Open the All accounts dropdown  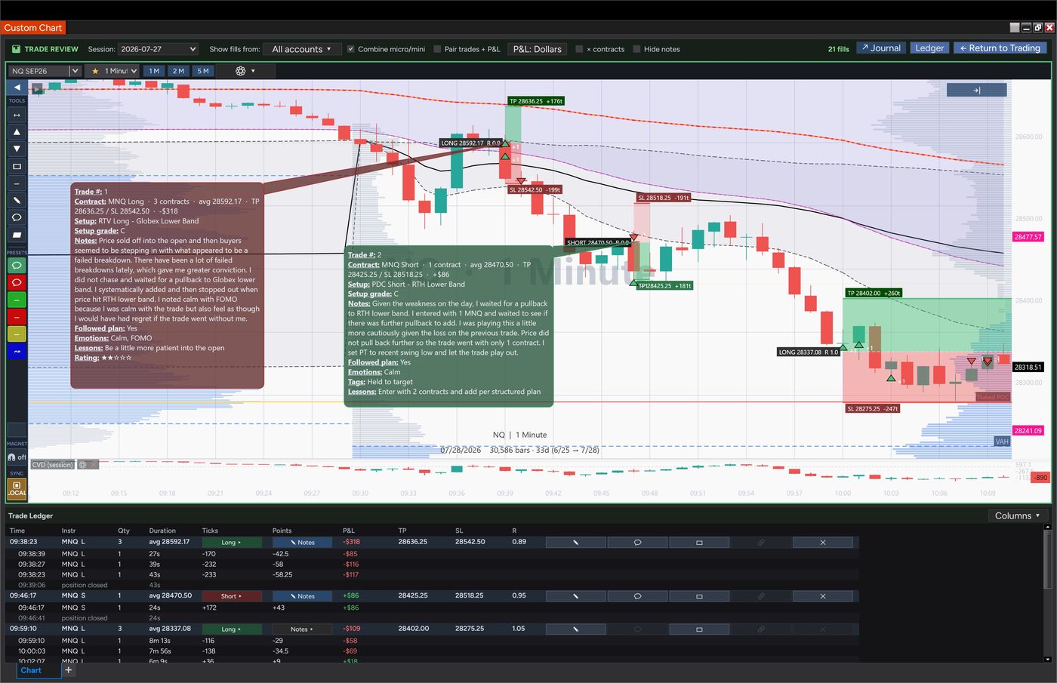(x=301, y=49)
